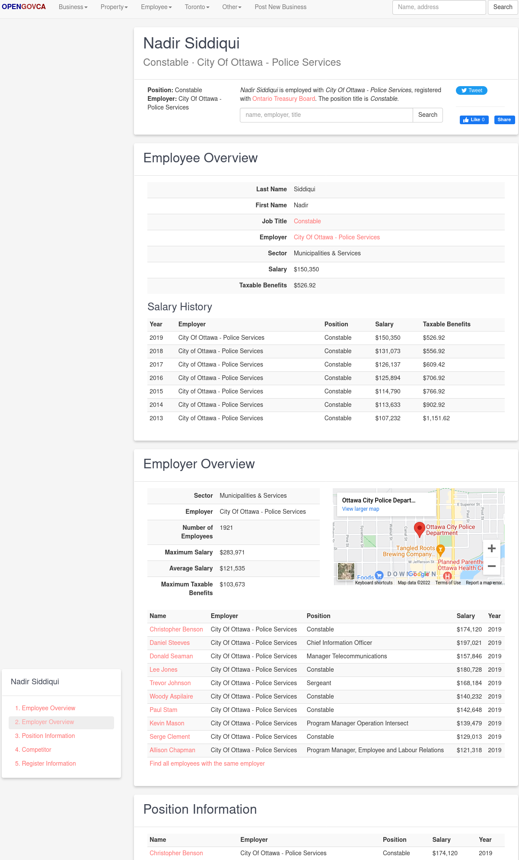Click View larger map link

(361, 509)
